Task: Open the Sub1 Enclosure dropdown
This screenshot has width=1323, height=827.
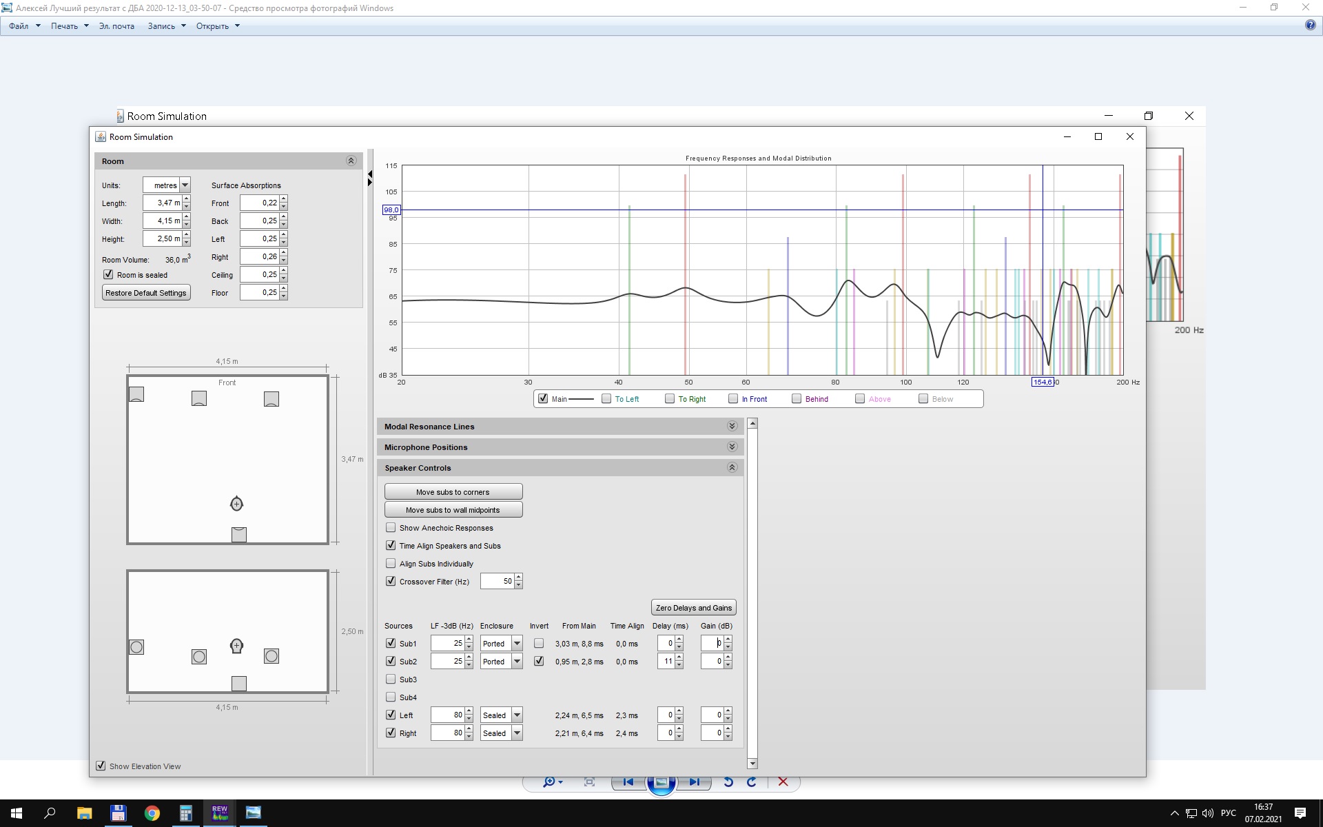Action: (517, 643)
